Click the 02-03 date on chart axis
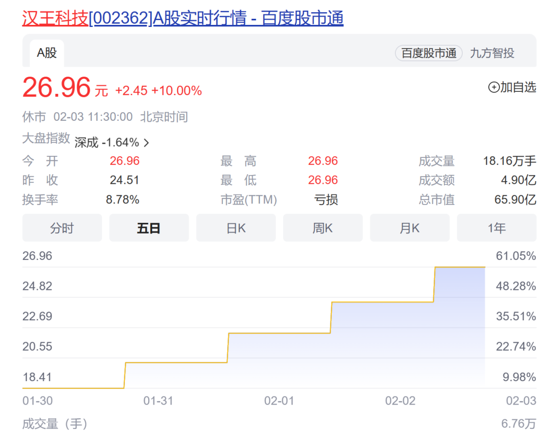 (521, 400)
